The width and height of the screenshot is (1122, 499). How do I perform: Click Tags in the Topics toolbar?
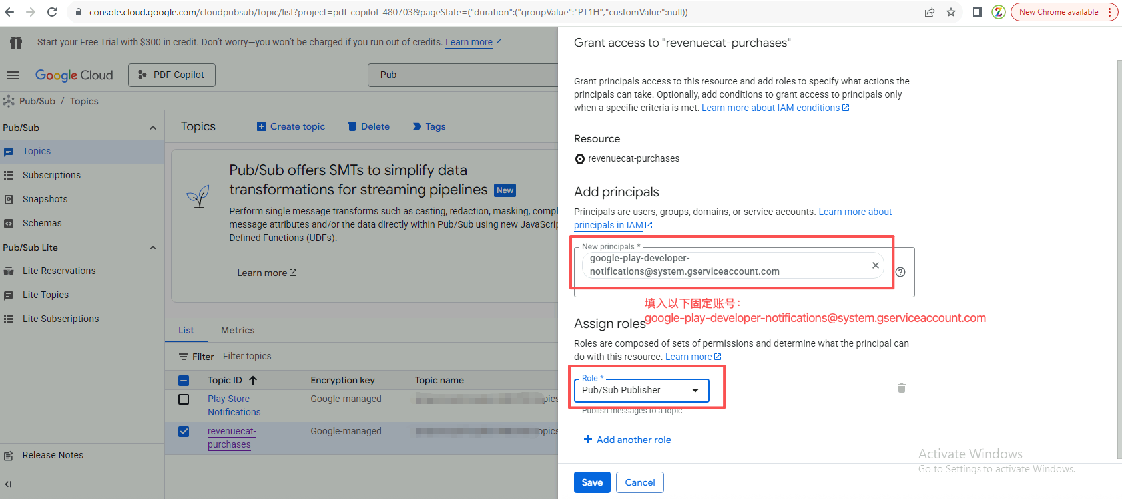pos(429,126)
